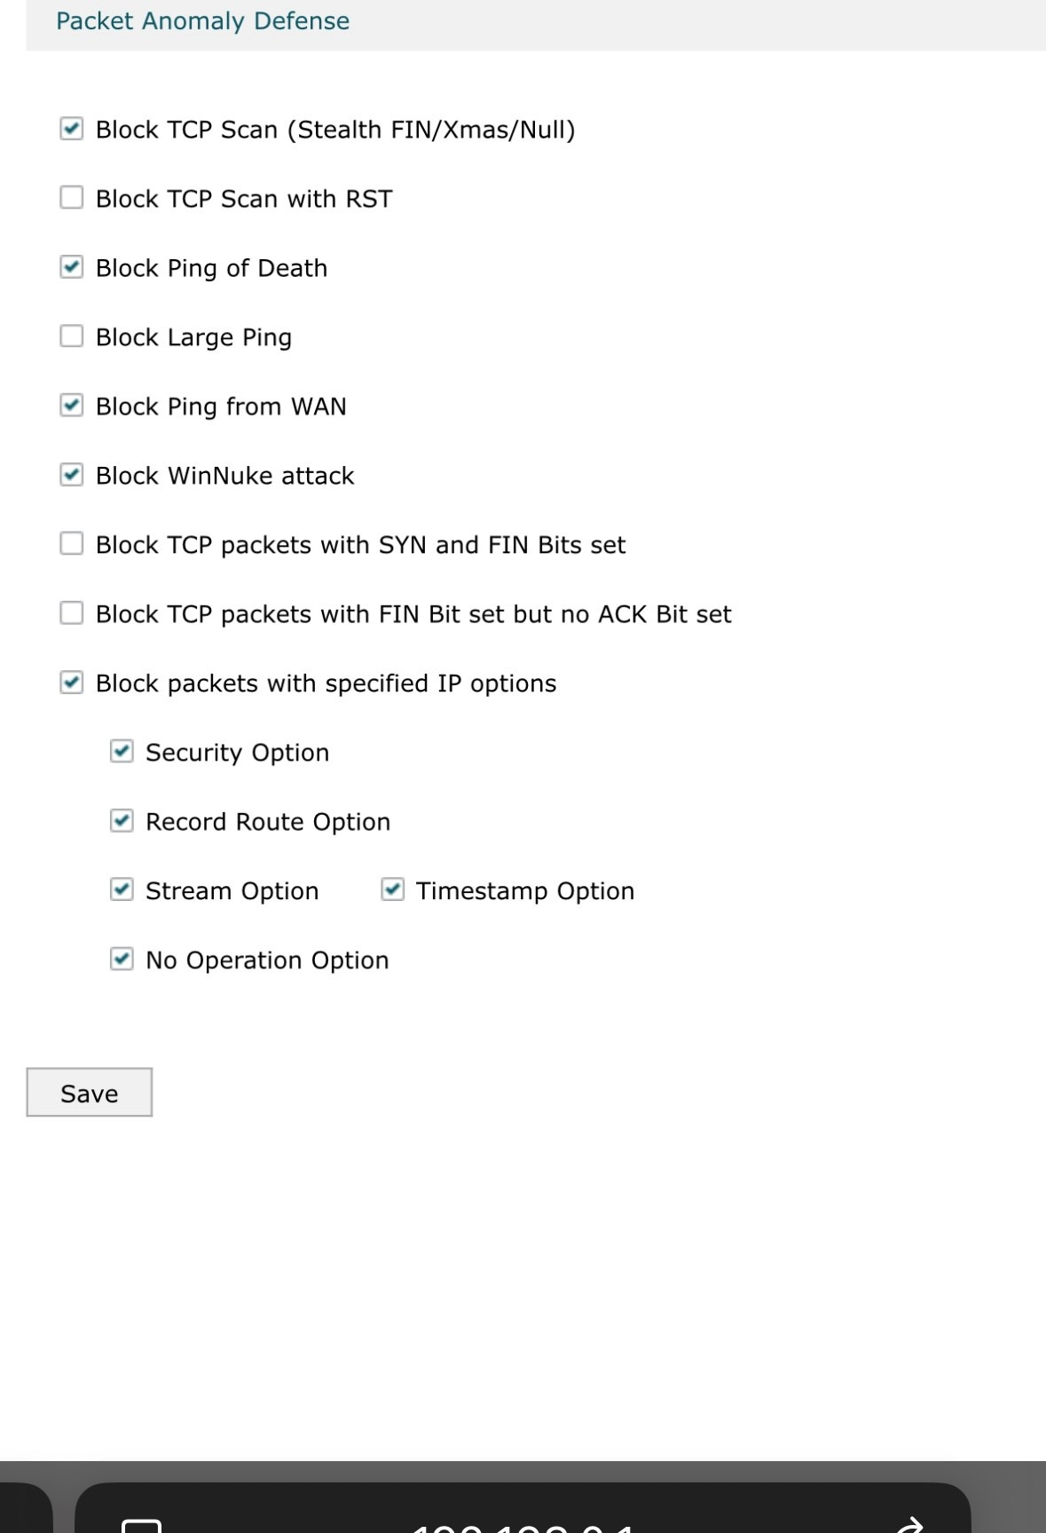The width and height of the screenshot is (1046, 1533).
Task: Uncheck the Security Option checkbox
Action: [x=122, y=752]
